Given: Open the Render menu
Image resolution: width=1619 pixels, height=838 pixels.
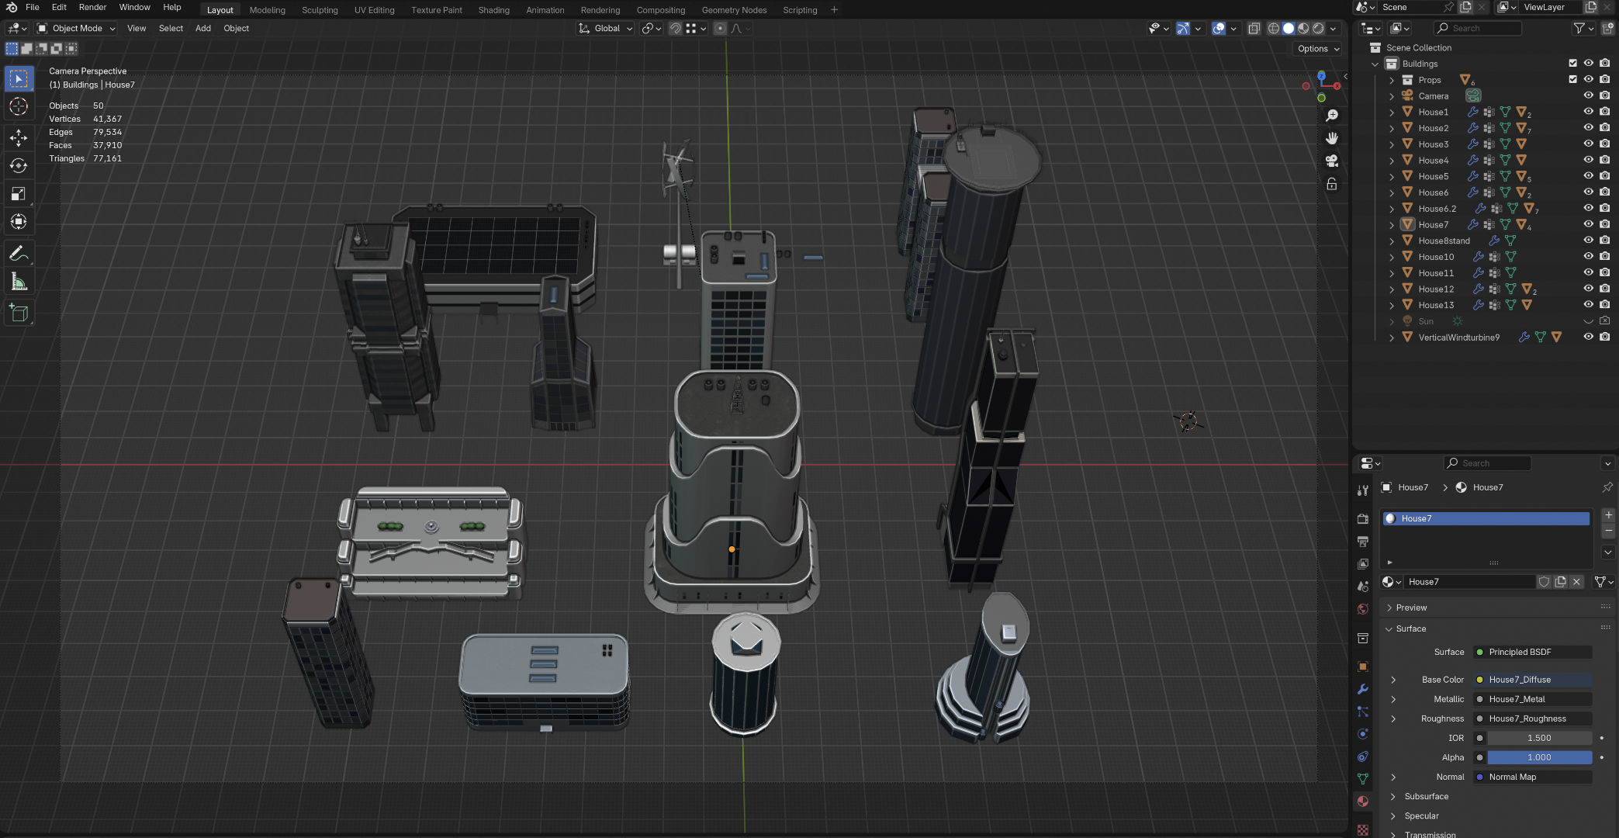Looking at the screenshot, I should pos(92,7).
